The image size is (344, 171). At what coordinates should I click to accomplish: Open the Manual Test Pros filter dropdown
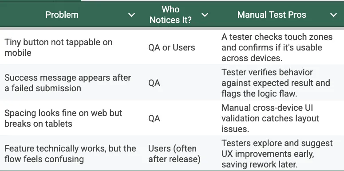pyautogui.click(x=333, y=15)
